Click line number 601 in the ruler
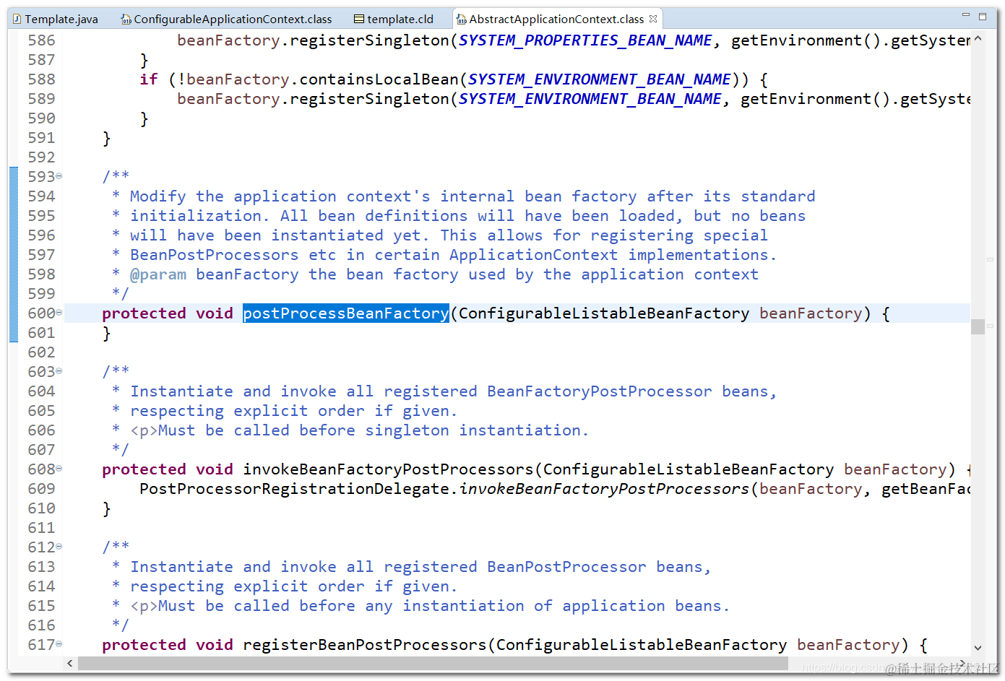This screenshot has height=681, width=1005. [x=41, y=333]
